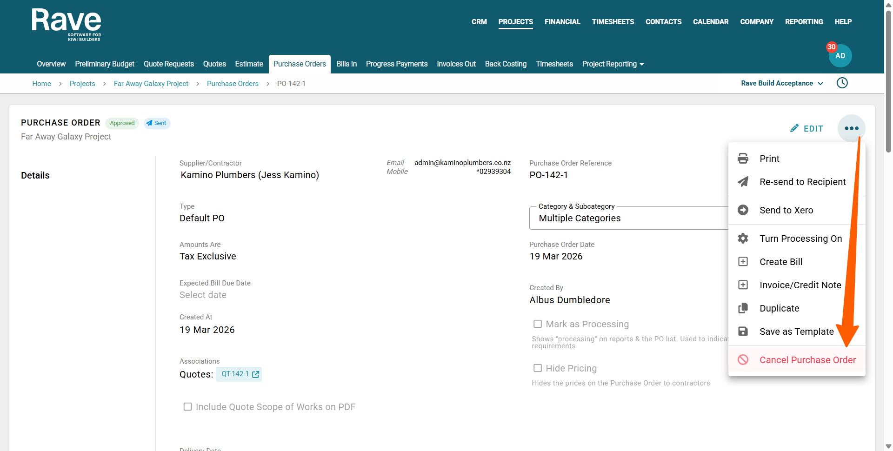Switch to the Bills In tab
Viewport: 893px width, 451px height.
coord(347,64)
